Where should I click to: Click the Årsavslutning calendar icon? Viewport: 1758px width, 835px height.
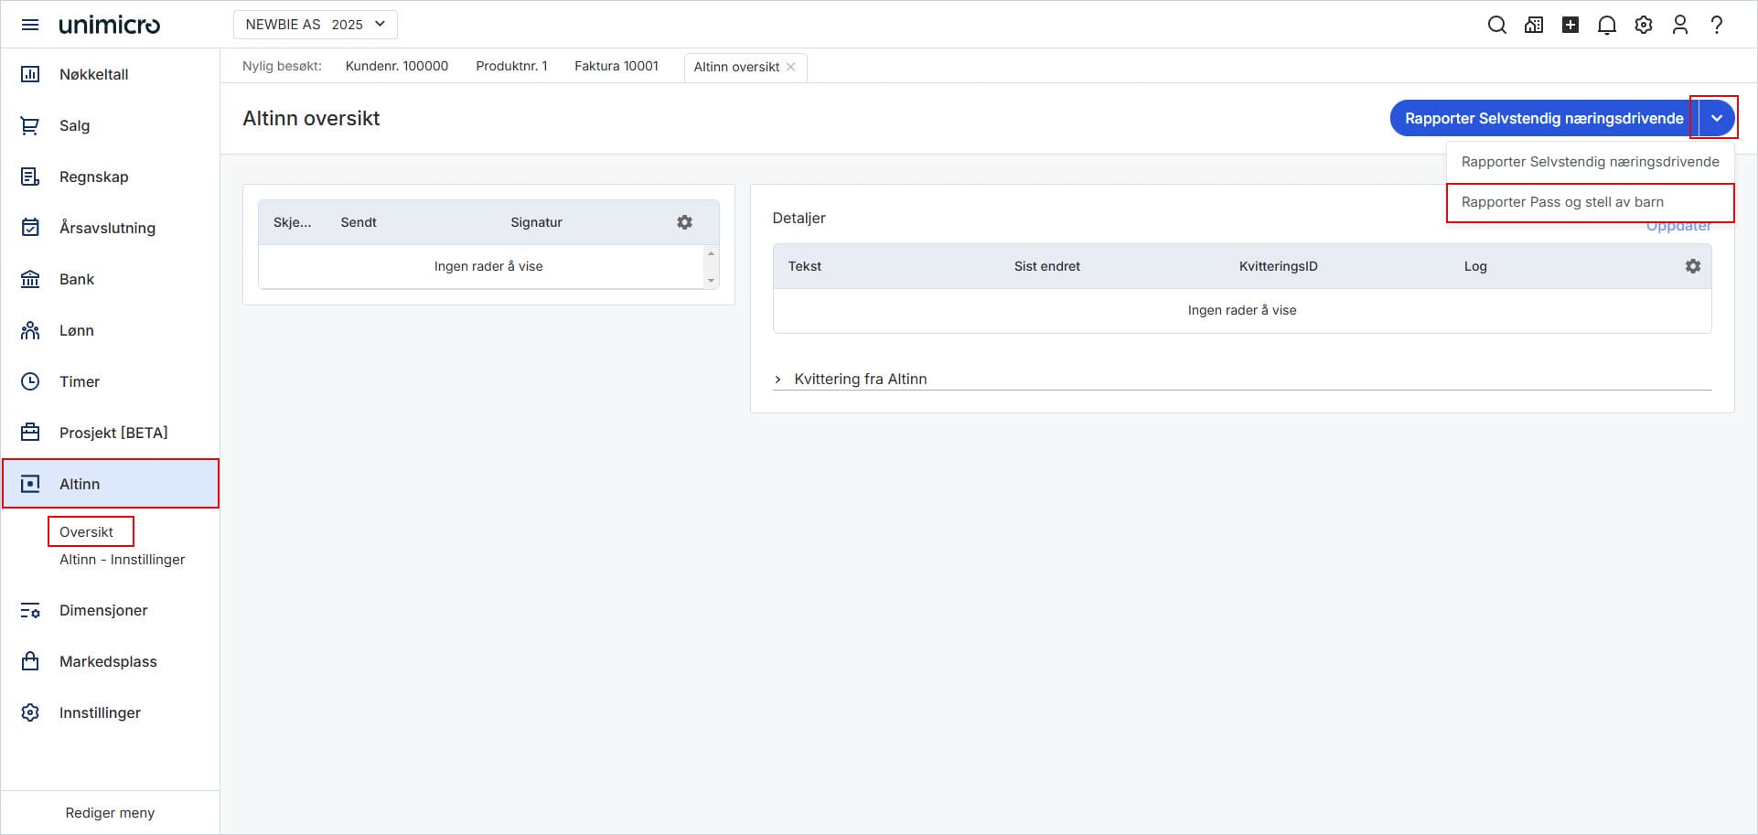point(30,228)
